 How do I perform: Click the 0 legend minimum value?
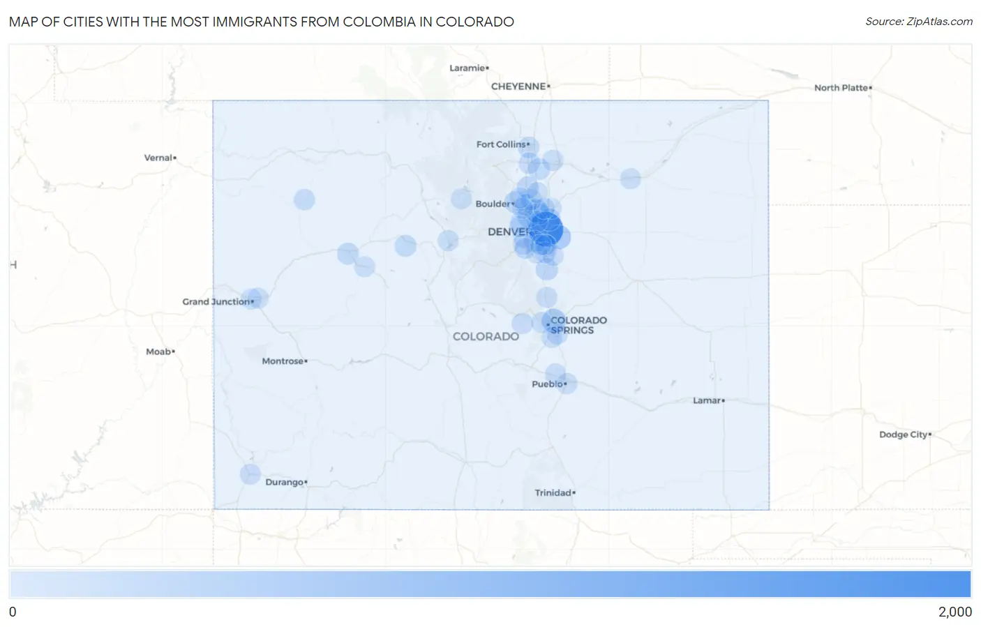point(13,612)
